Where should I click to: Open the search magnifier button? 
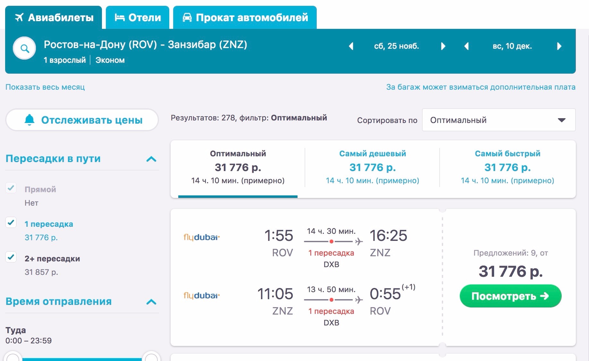point(24,48)
